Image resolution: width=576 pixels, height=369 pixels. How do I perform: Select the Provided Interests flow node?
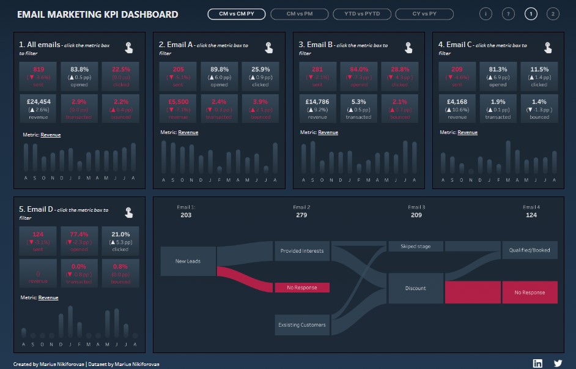(x=302, y=251)
